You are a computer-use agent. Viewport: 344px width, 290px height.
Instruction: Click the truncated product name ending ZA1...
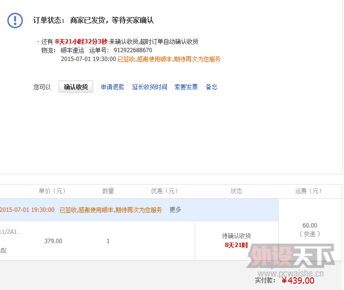click(11, 232)
